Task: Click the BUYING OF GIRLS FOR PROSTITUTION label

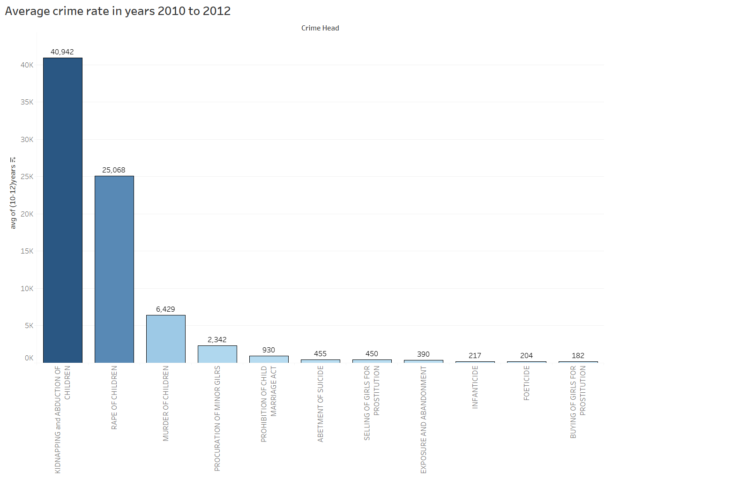Action: pyautogui.click(x=578, y=402)
